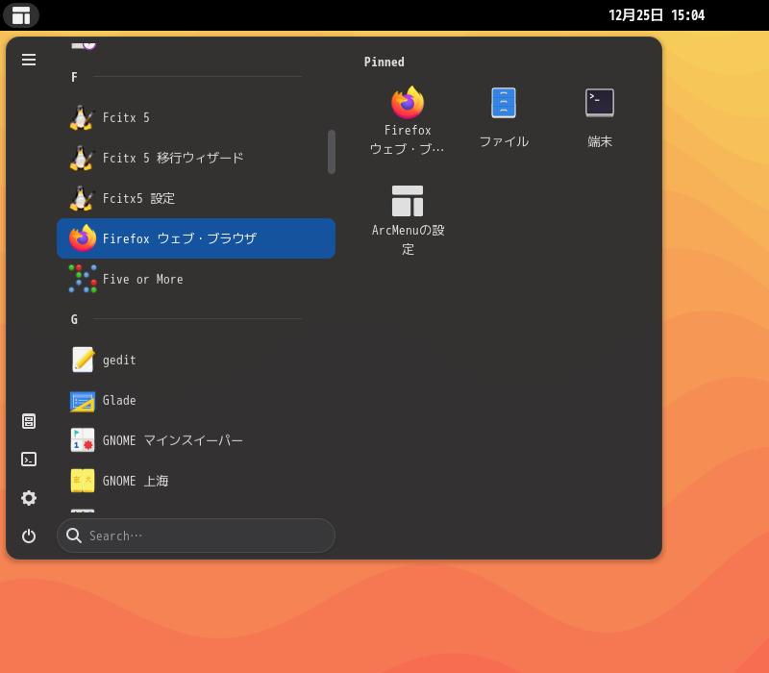
Task: Open GNOME 上海 mahjongg game
Action: pyautogui.click(x=196, y=481)
